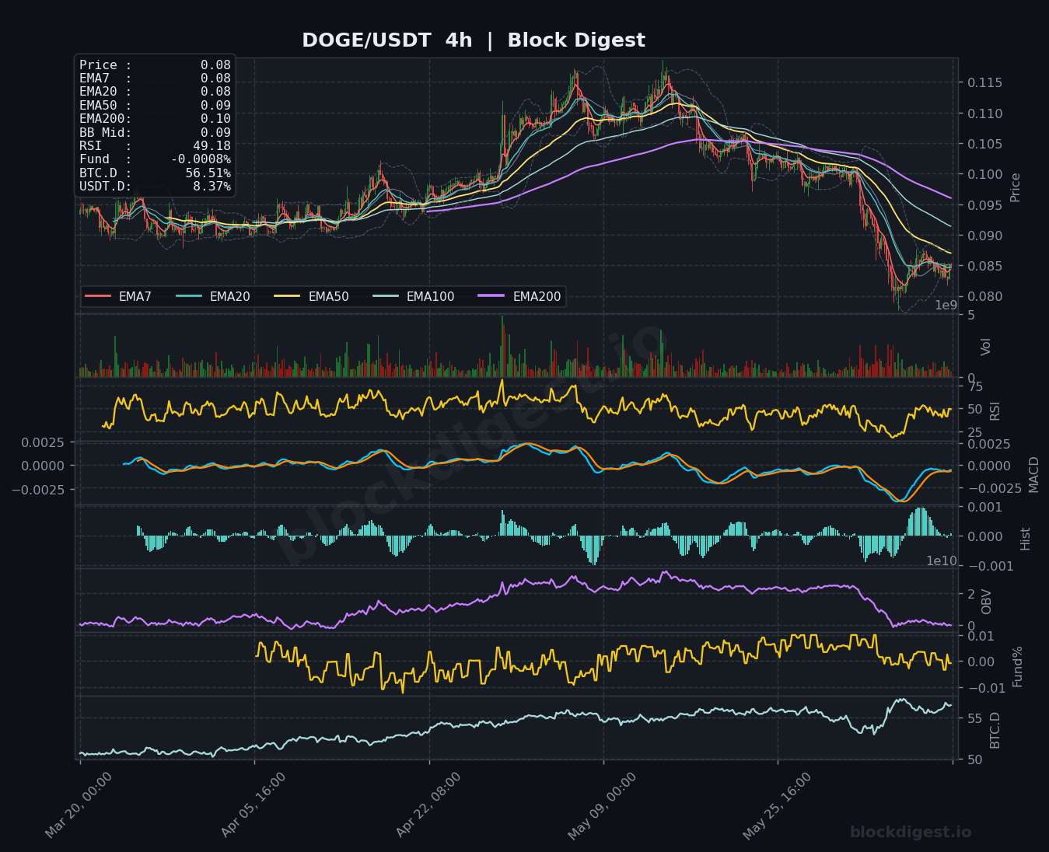Click the Hist axis label
The height and width of the screenshot is (852, 1049).
(x=1026, y=538)
